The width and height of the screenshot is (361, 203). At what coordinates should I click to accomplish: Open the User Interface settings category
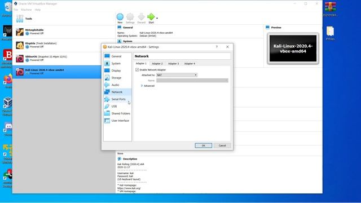point(117,121)
